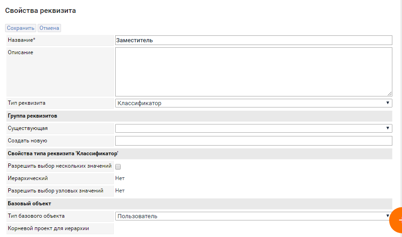
Task: Open the Тип реквизита dropdown
Action: 253,103
